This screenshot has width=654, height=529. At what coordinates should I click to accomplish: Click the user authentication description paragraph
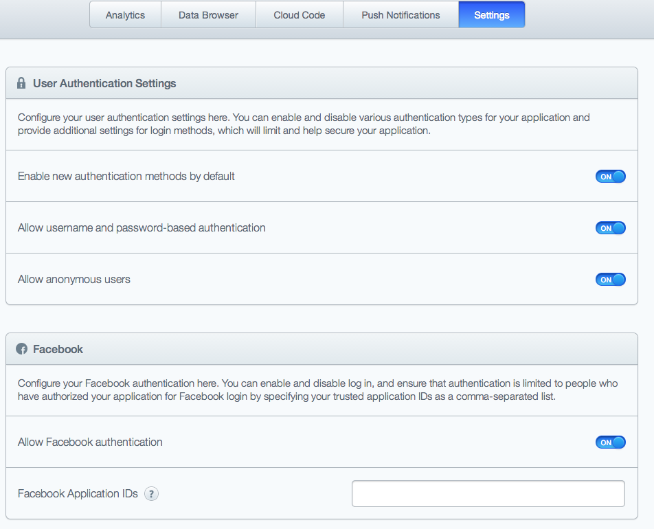[302, 124]
